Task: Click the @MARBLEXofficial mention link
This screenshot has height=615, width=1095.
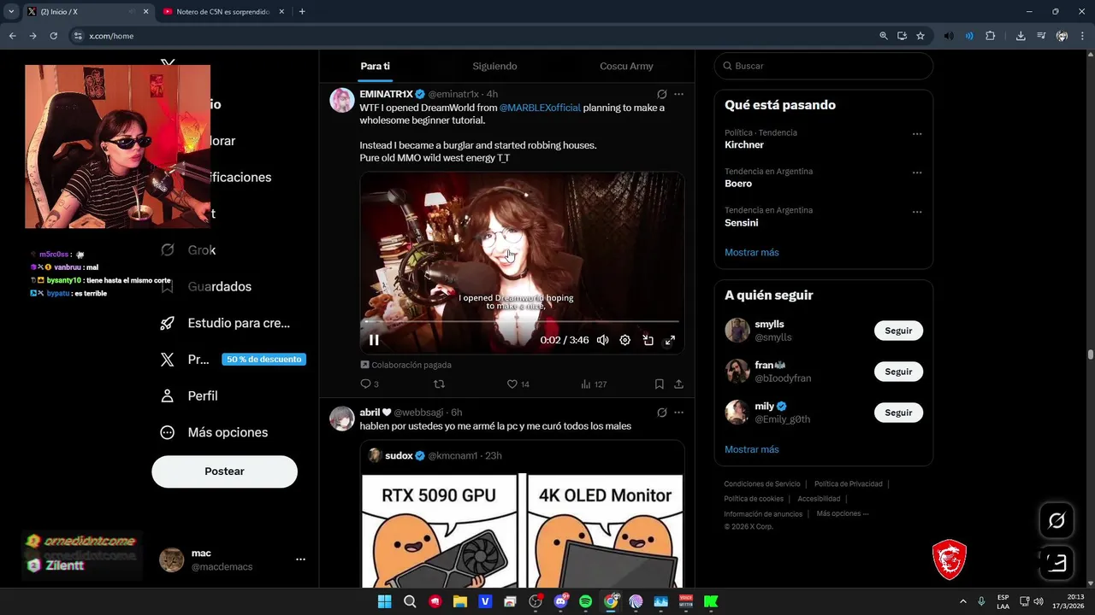Action: (540, 108)
